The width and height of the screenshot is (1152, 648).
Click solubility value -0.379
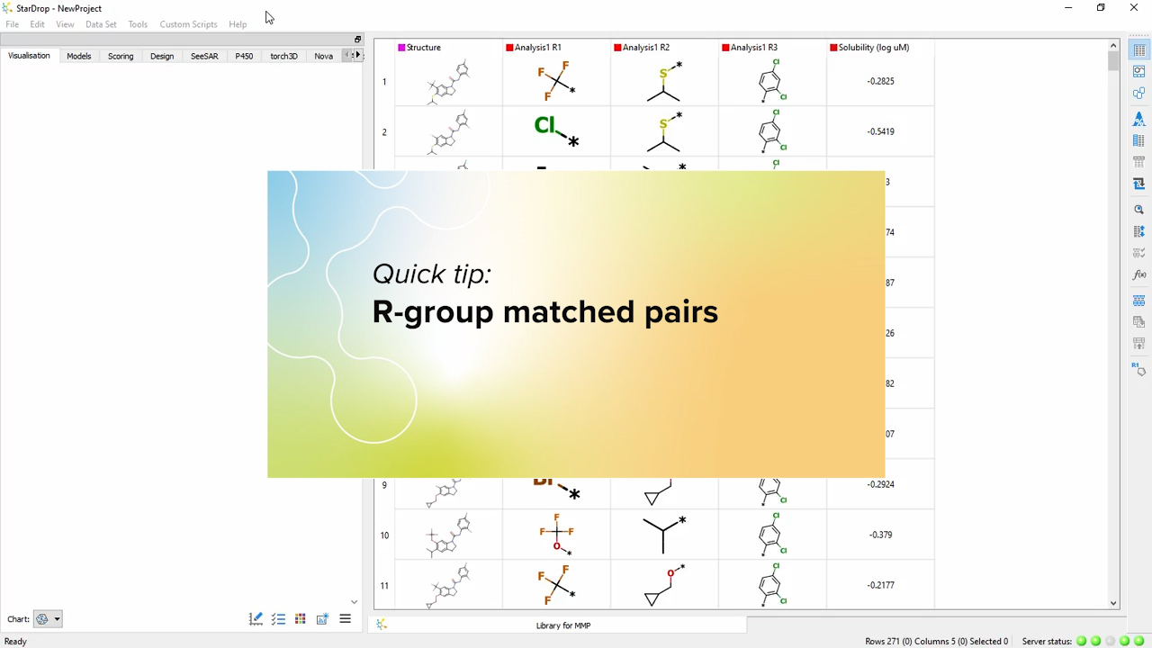[880, 535]
